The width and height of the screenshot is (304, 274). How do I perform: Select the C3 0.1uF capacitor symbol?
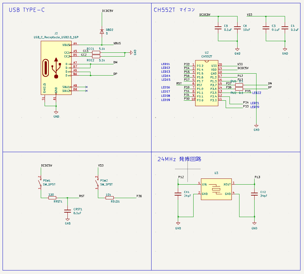[x=266, y=28]
